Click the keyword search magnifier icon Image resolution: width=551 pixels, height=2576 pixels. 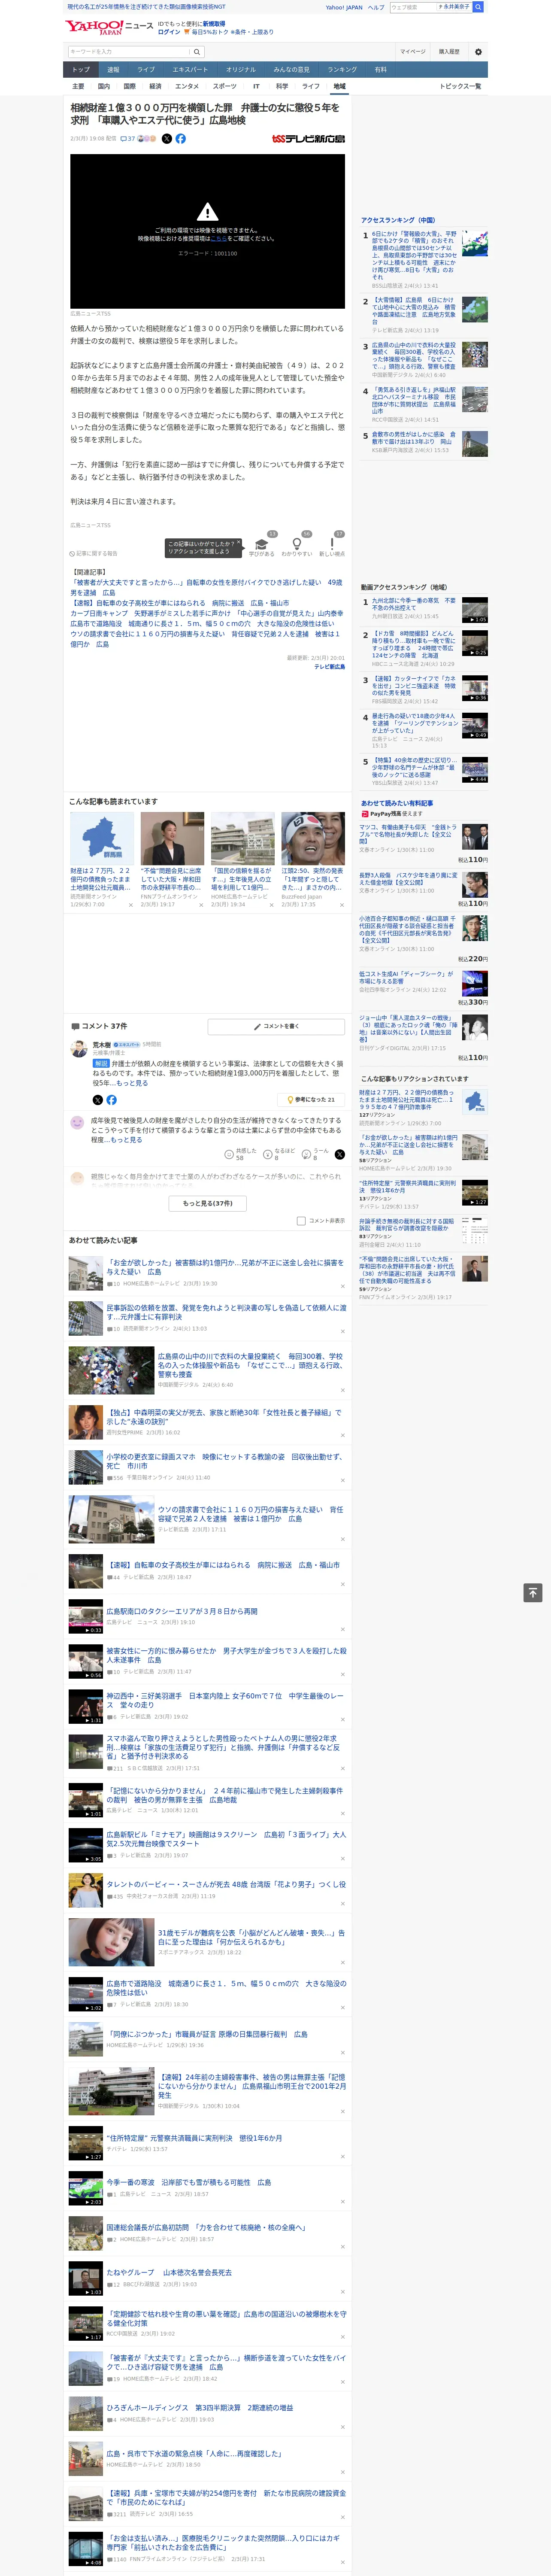click(197, 51)
